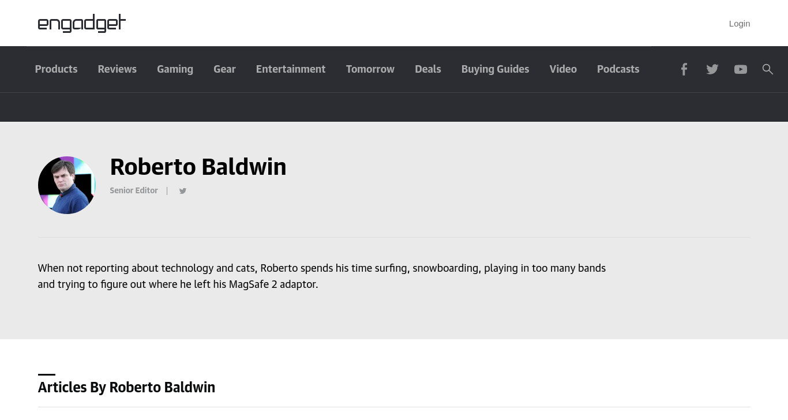Visit Roberto Baldwin's Twitter profile icon
This screenshot has height=420, width=788.
[183, 191]
